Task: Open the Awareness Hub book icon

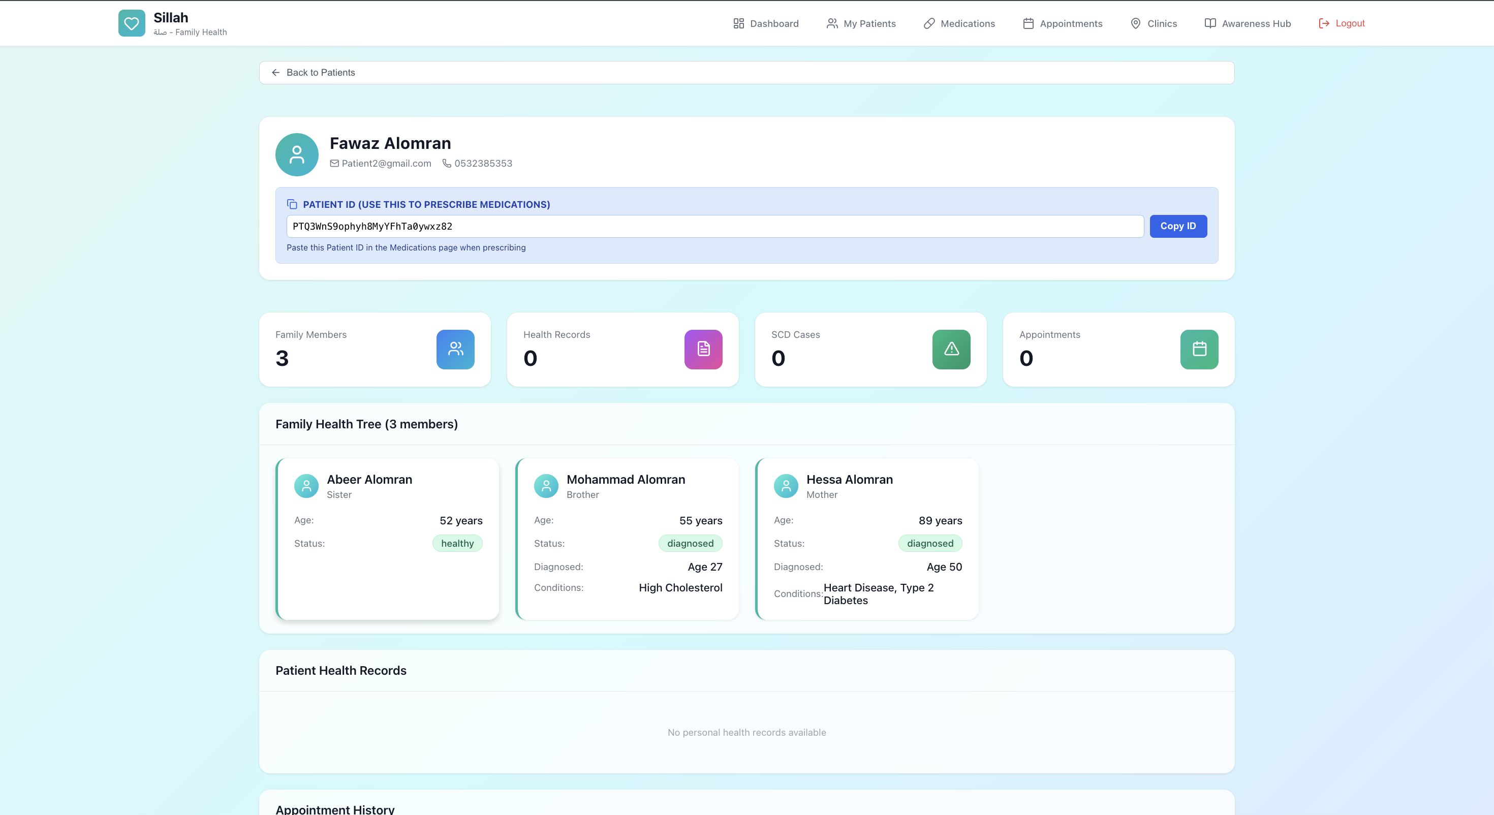Action: [1210, 23]
